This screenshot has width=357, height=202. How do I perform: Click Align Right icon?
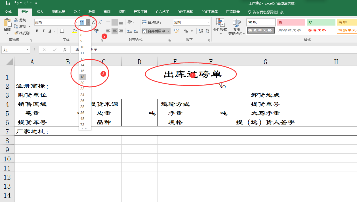coord(121,31)
